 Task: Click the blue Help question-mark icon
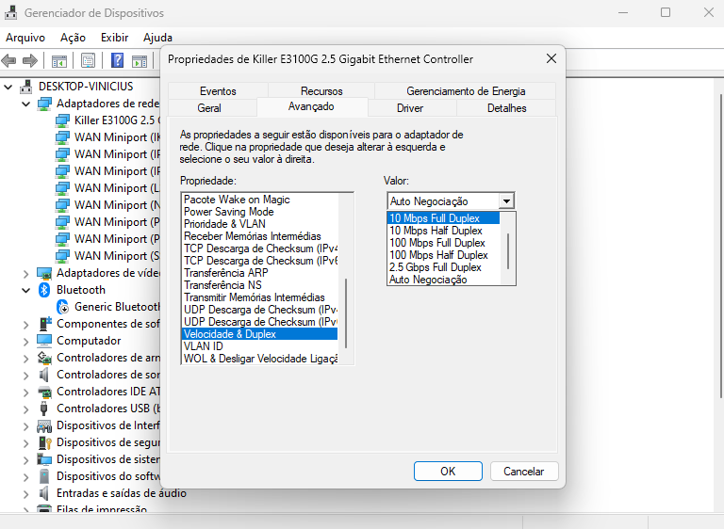(117, 60)
